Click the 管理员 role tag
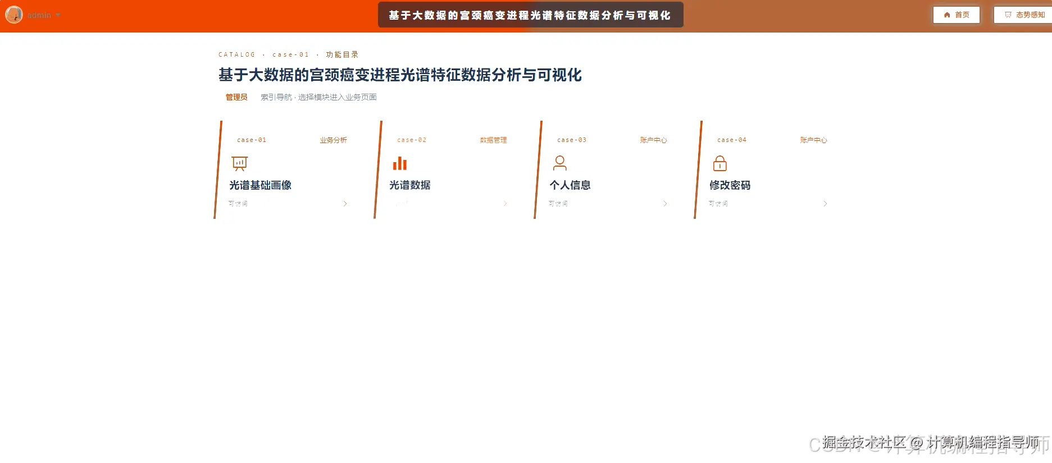1052x463 pixels. [x=236, y=97]
